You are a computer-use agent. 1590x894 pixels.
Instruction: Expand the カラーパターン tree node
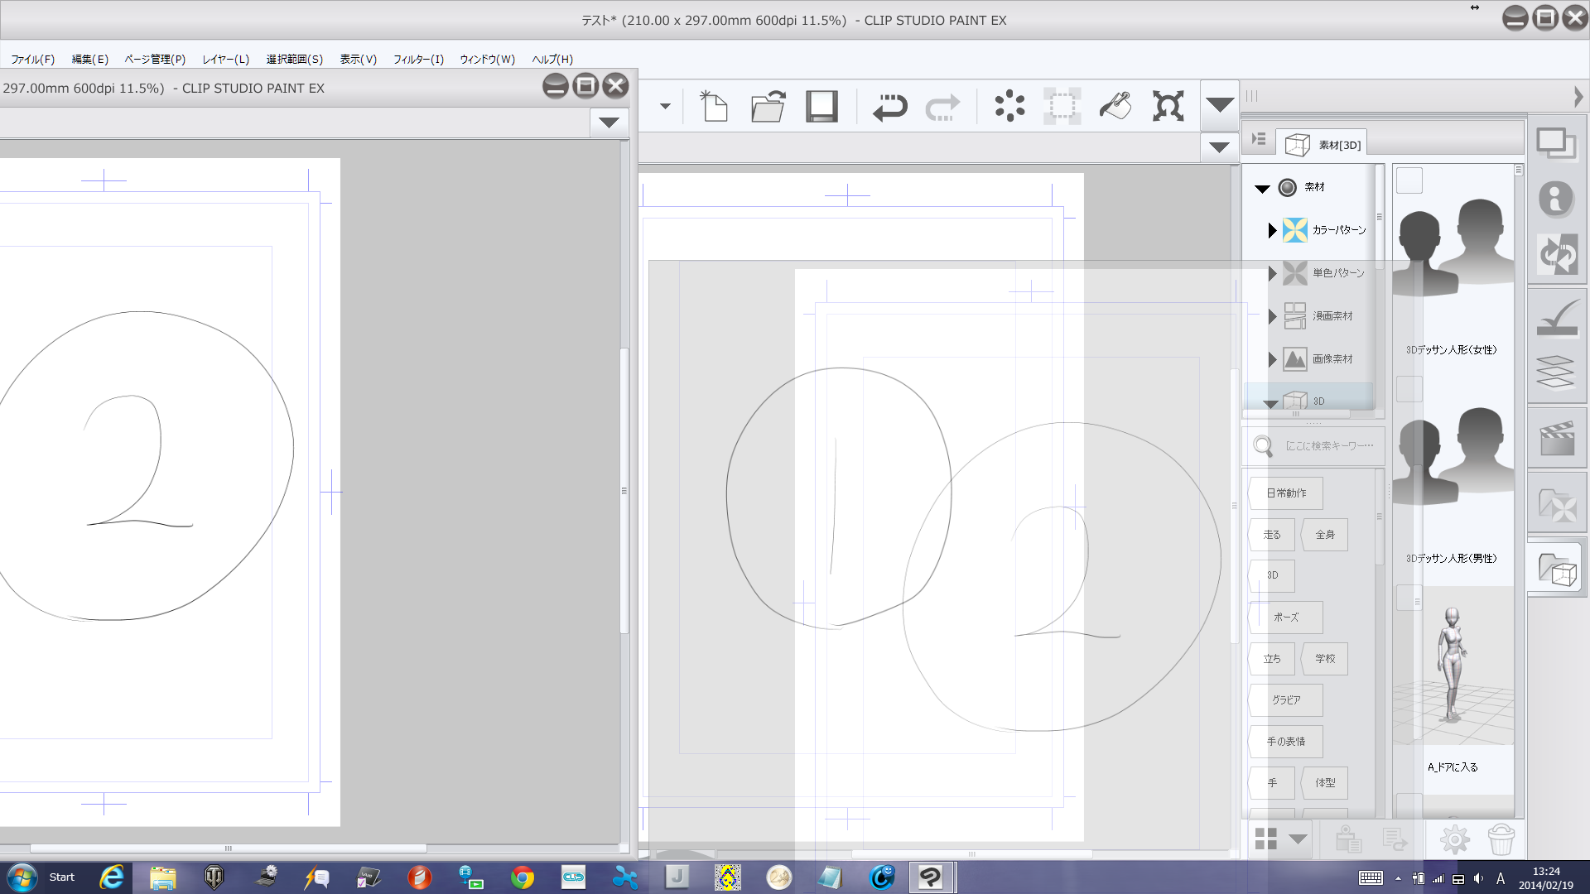click(x=1272, y=230)
